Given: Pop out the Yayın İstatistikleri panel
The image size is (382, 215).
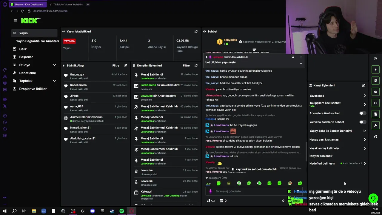Looking at the screenshot, I should (196, 31).
